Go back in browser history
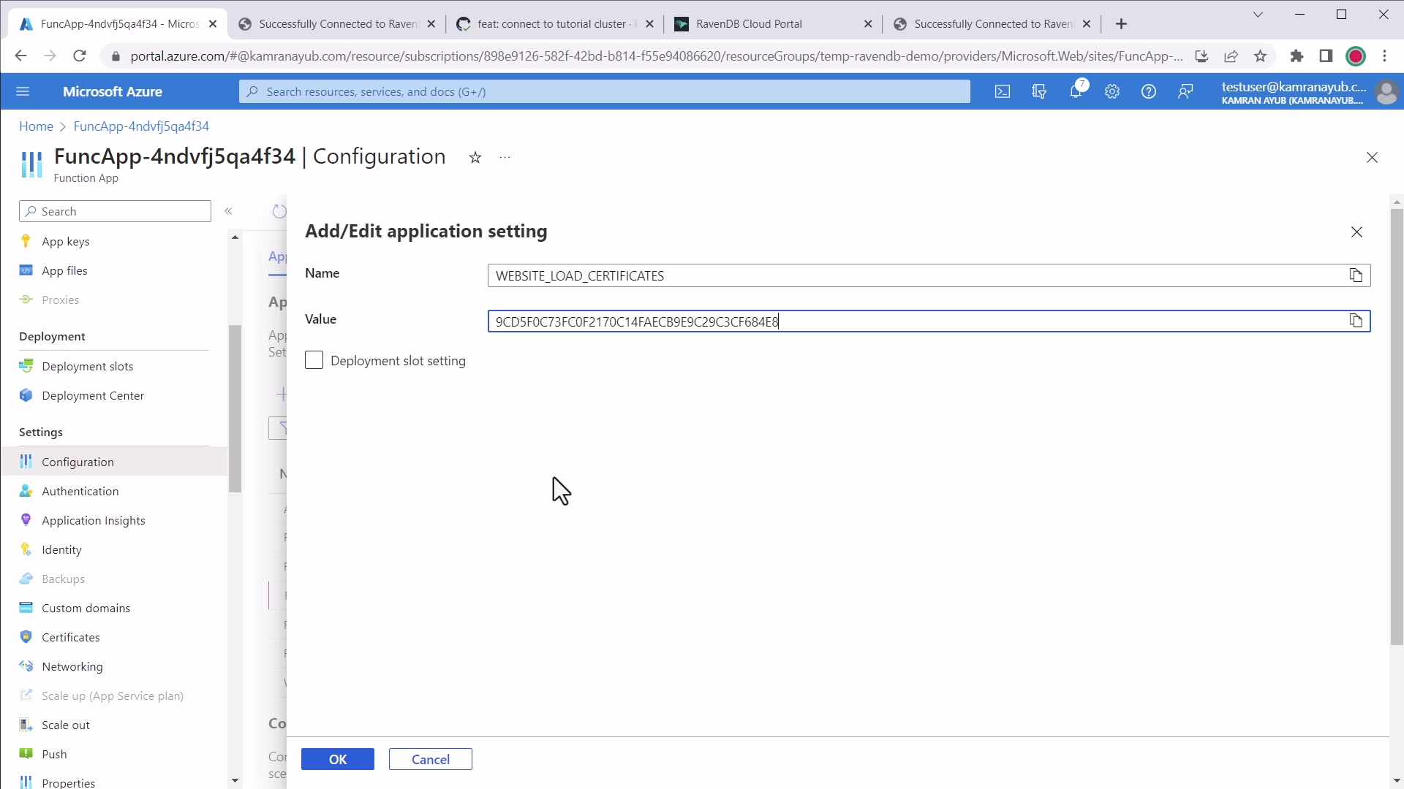 click(x=20, y=56)
